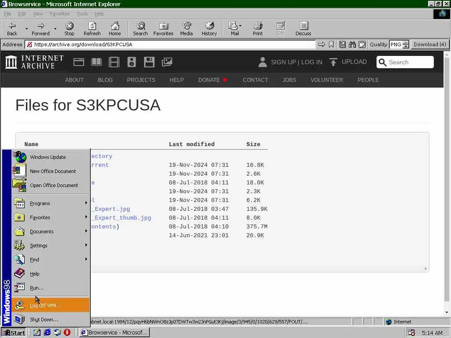Open the PROJECTS link

click(141, 80)
